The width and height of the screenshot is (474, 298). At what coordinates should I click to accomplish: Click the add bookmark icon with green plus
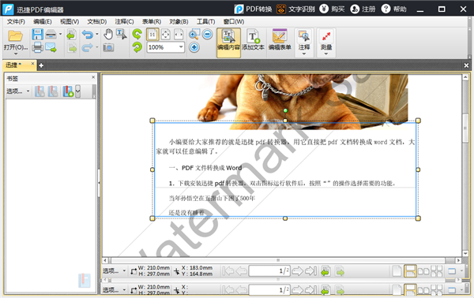pos(68,91)
